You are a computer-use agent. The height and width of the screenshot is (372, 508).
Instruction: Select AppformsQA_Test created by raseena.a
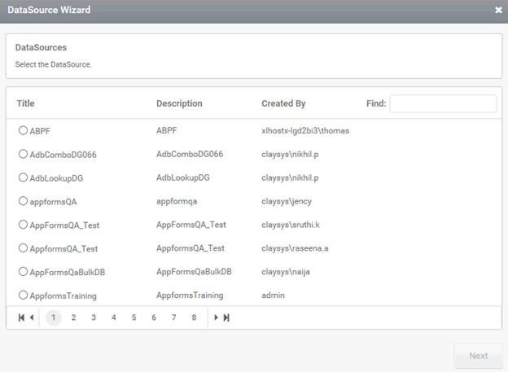23,248
